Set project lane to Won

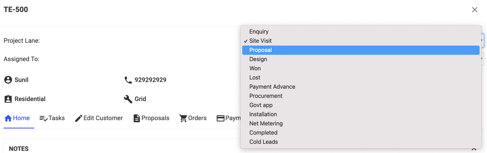coord(255,69)
